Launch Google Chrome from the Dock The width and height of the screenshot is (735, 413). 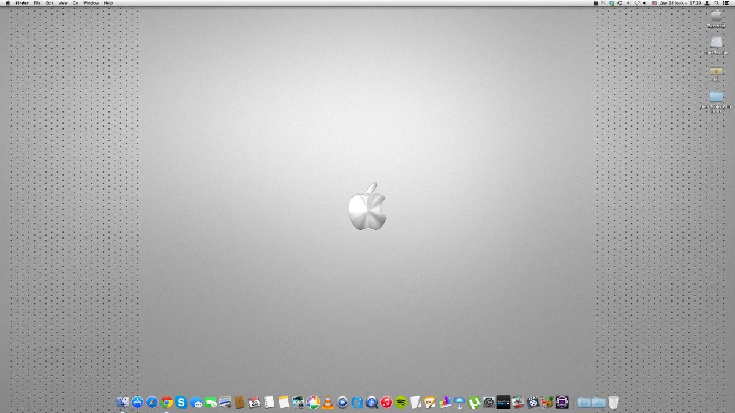click(x=167, y=403)
